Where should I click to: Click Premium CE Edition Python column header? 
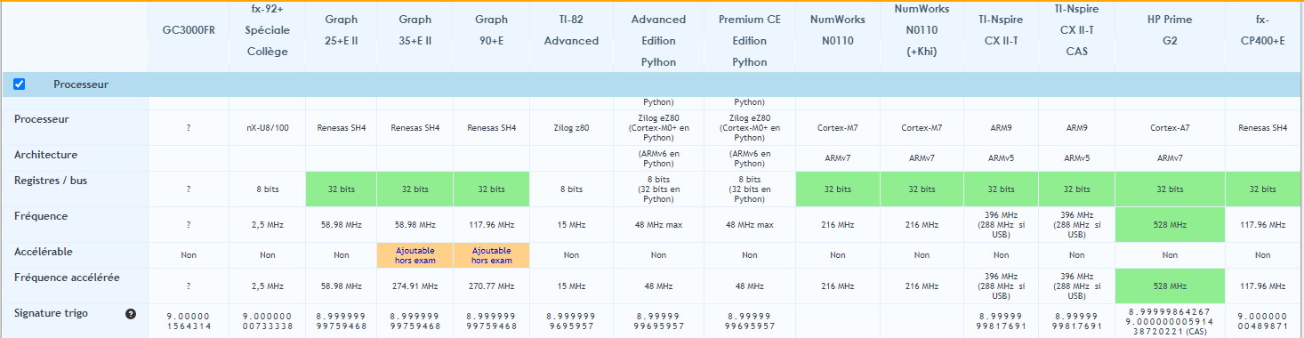[x=750, y=41]
